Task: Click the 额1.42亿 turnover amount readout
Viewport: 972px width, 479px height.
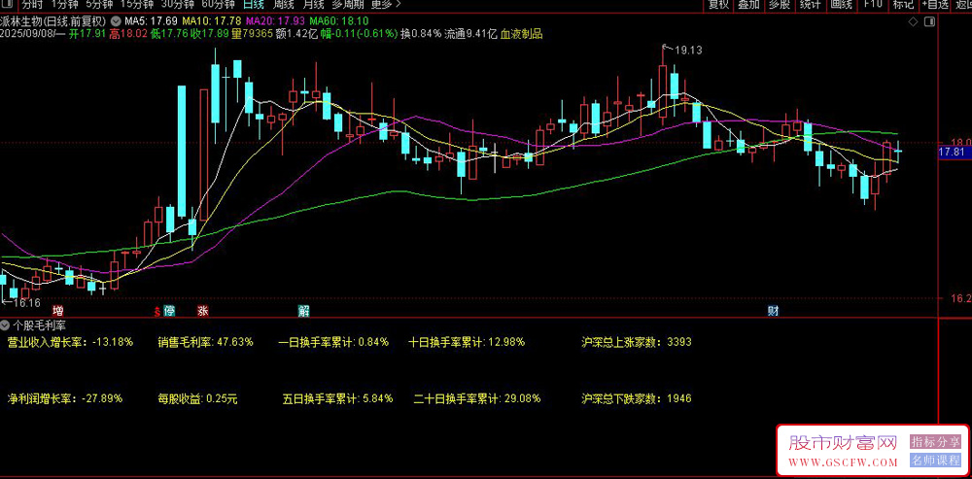Action: pos(296,33)
